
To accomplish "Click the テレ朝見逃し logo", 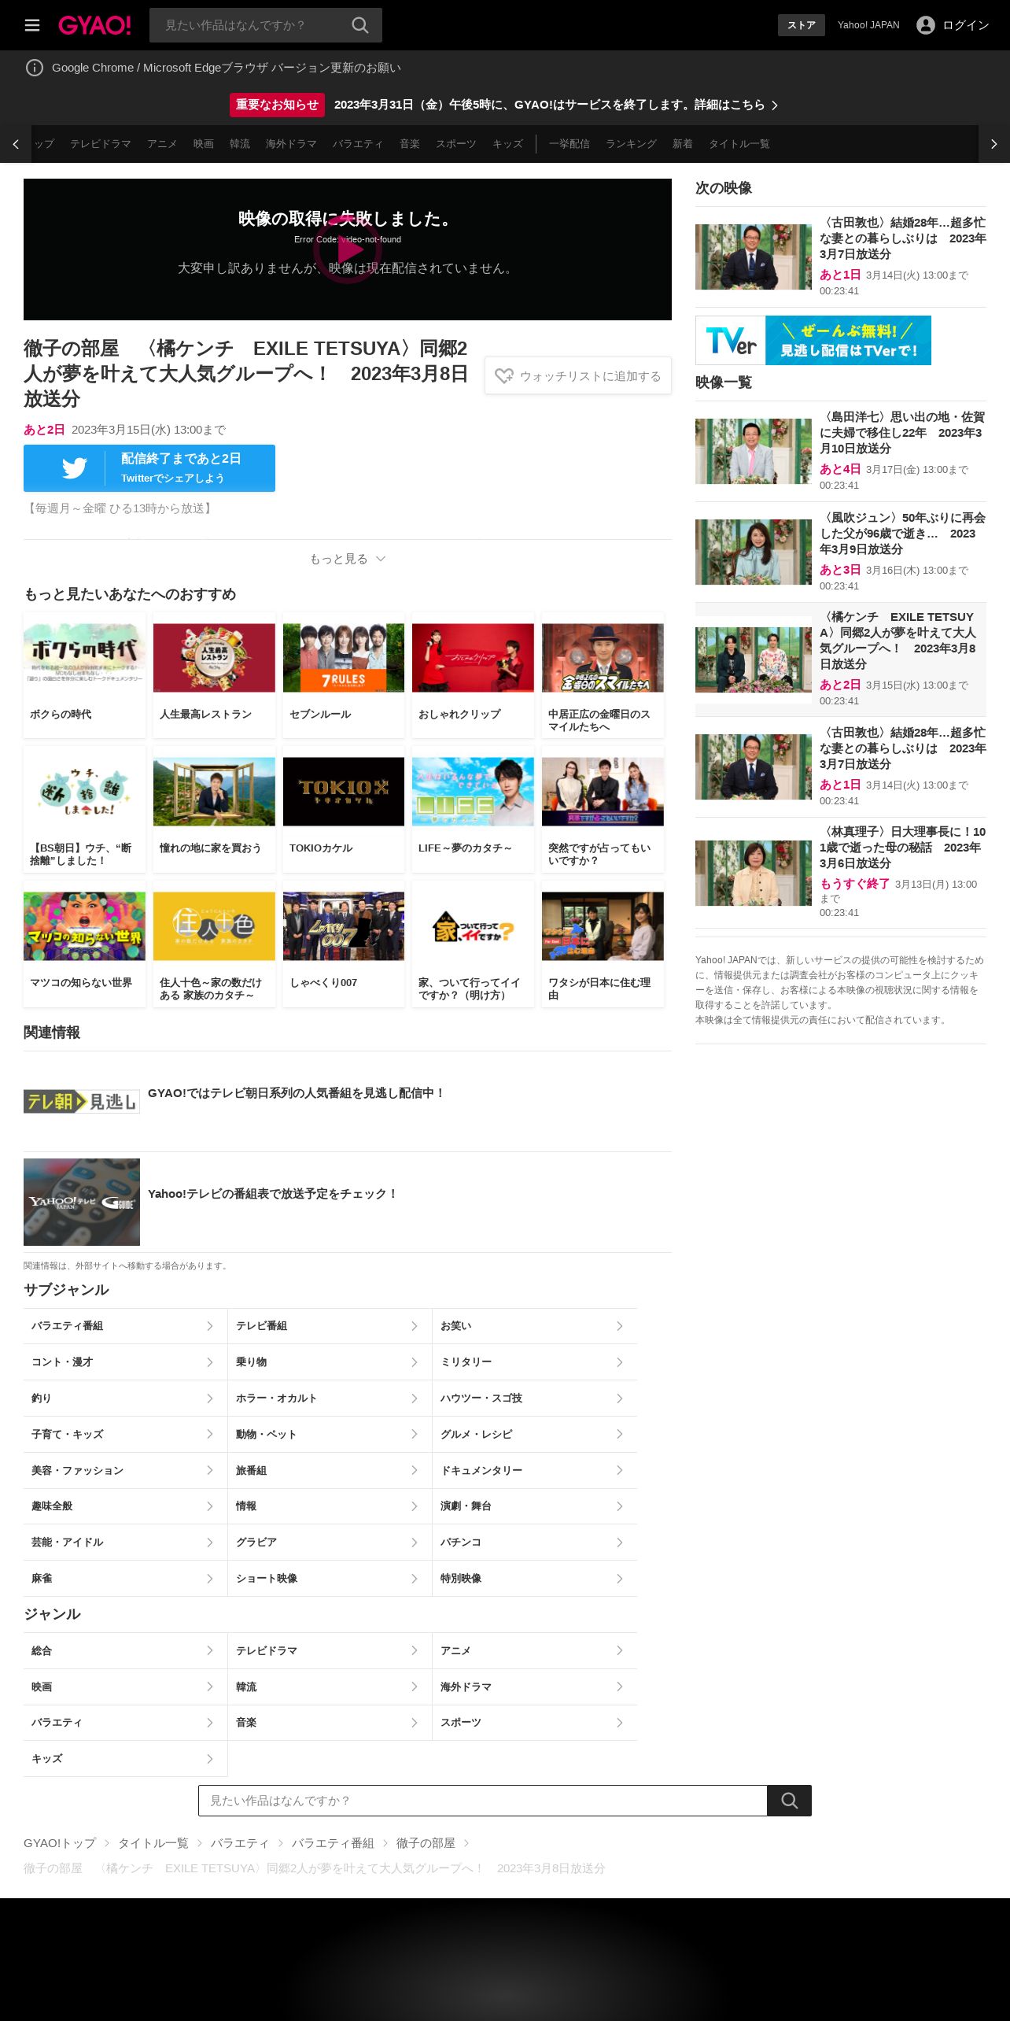I will (x=82, y=1102).
